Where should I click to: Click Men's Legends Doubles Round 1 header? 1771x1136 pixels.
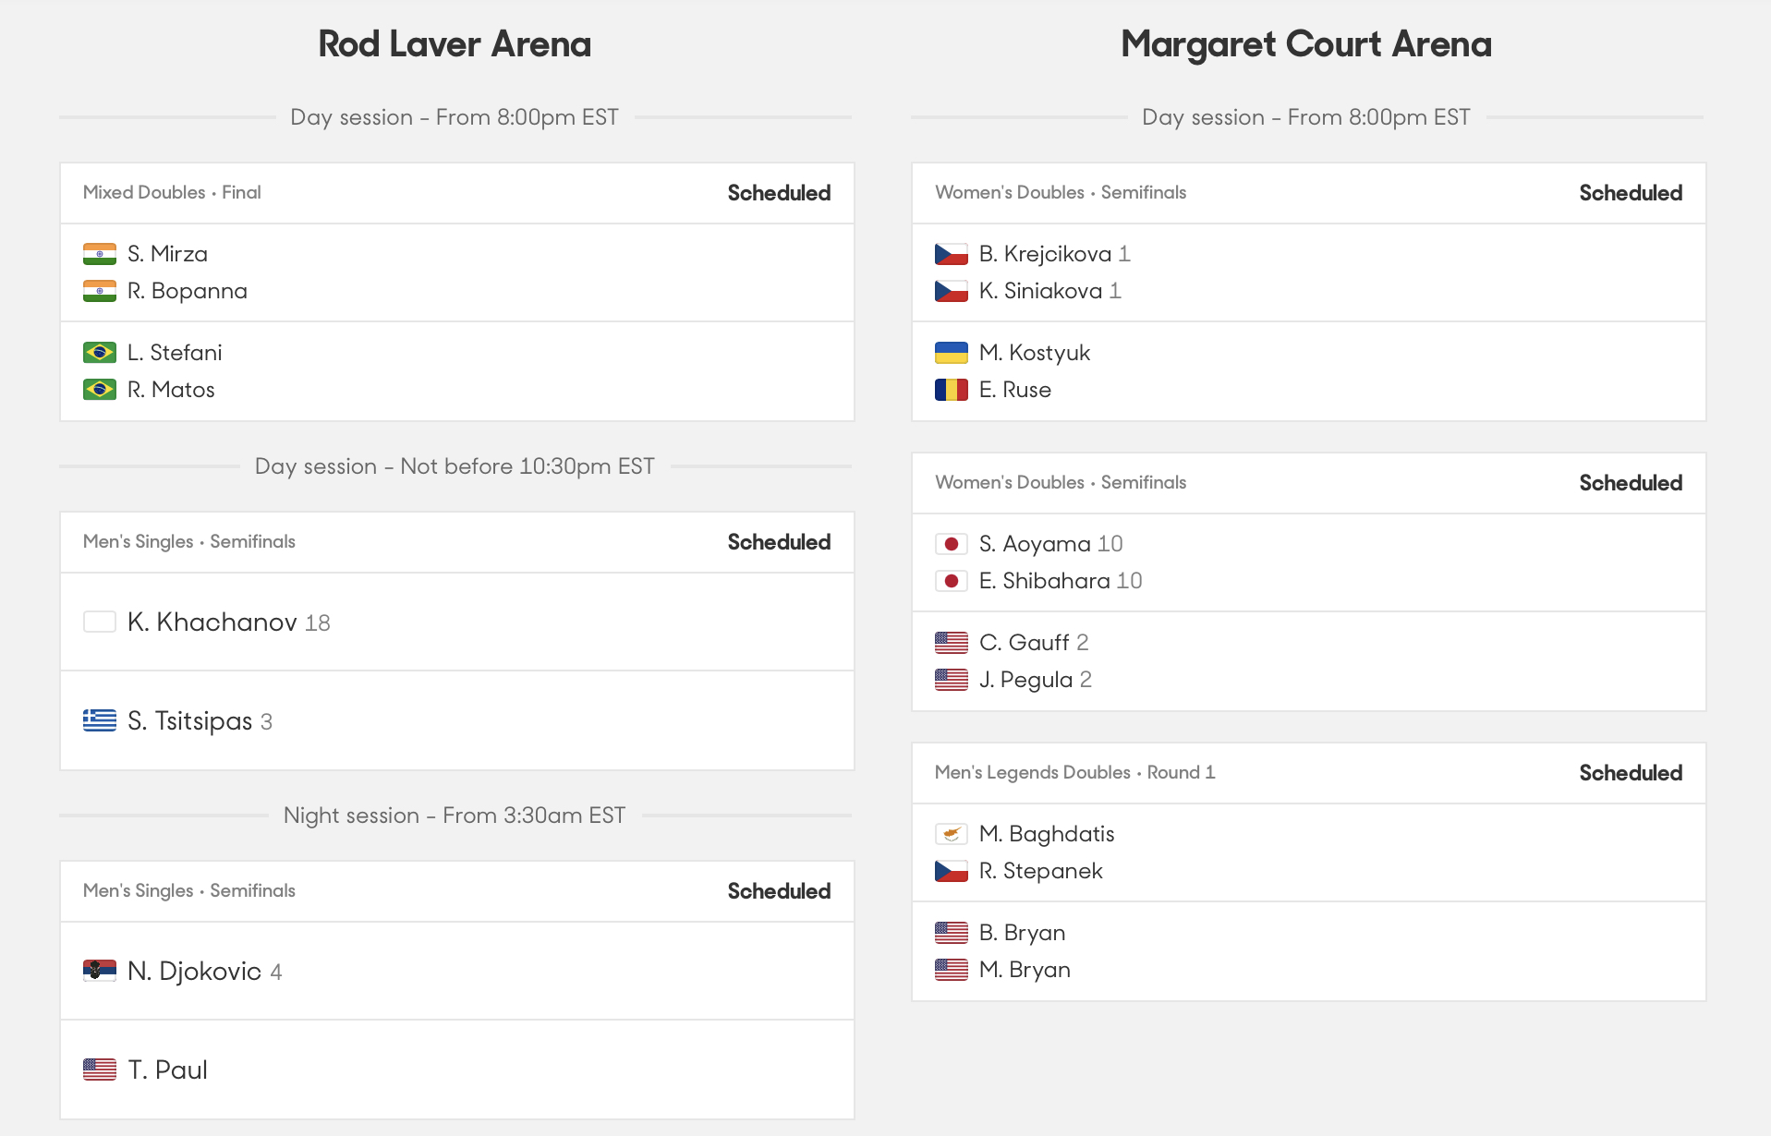tap(1309, 773)
